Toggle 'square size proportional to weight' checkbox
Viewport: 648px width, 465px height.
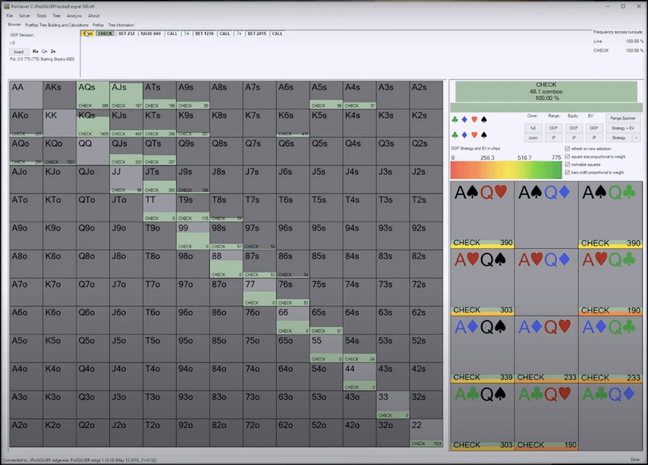tap(568, 156)
